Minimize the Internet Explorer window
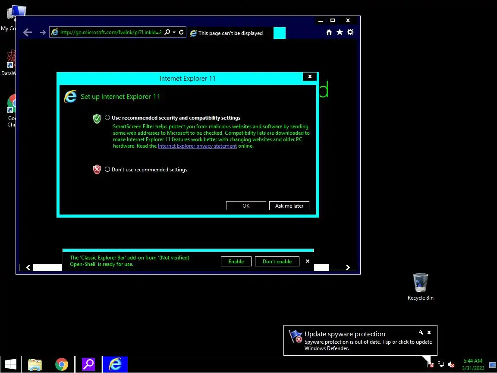The height and width of the screenshot is (373, 497). tap(321, 20)
